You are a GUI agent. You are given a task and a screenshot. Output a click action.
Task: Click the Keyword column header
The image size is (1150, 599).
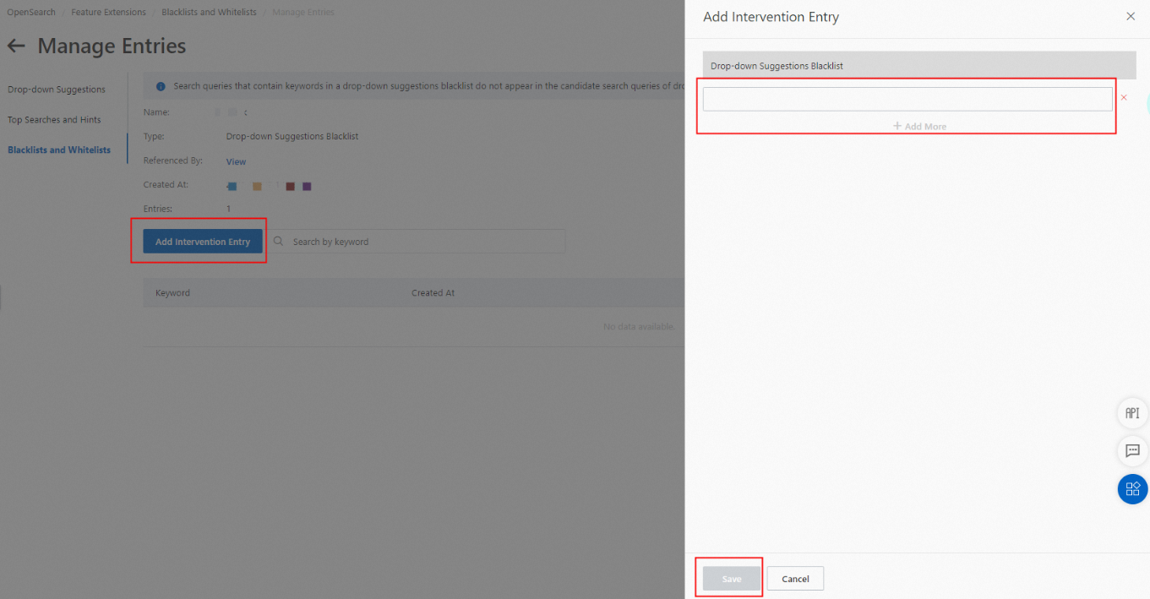point(172,293)
